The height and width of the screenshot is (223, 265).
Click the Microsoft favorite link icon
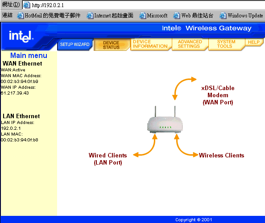(142, 16)
